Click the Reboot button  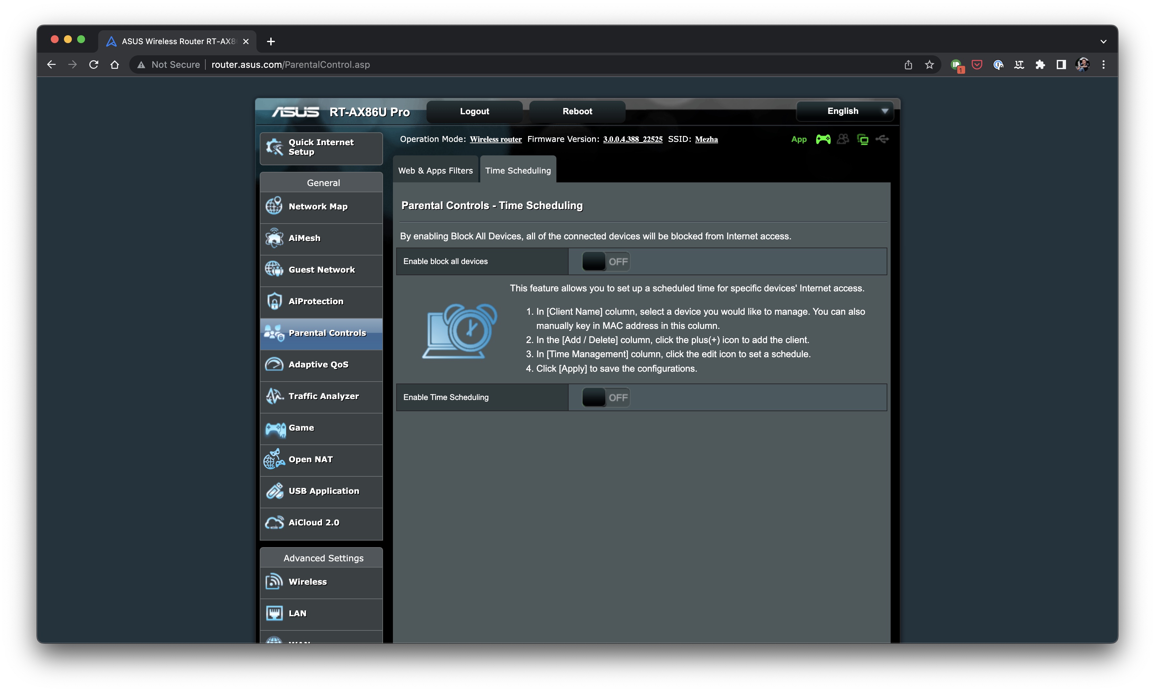(577, 110)
